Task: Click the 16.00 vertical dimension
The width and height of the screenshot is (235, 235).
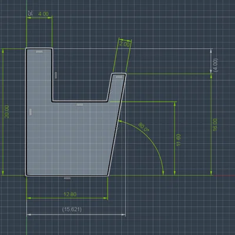Action: [215, 125]
